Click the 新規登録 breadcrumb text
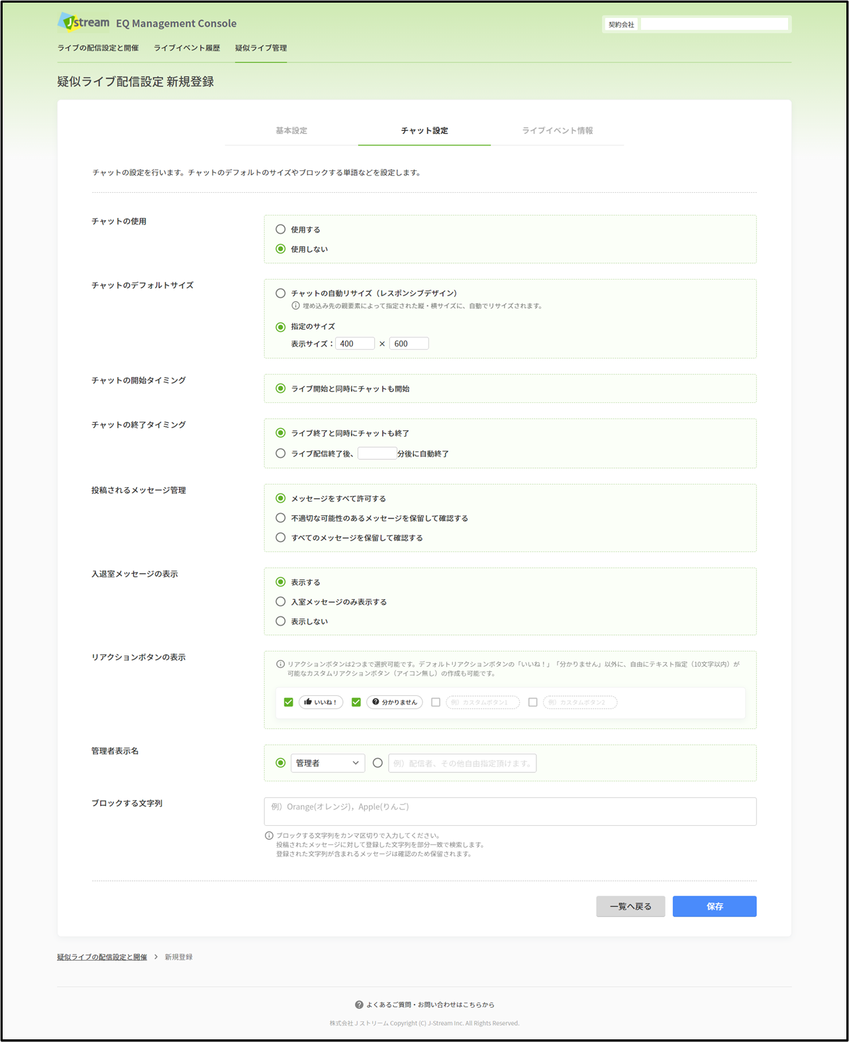 click(179, 957)
